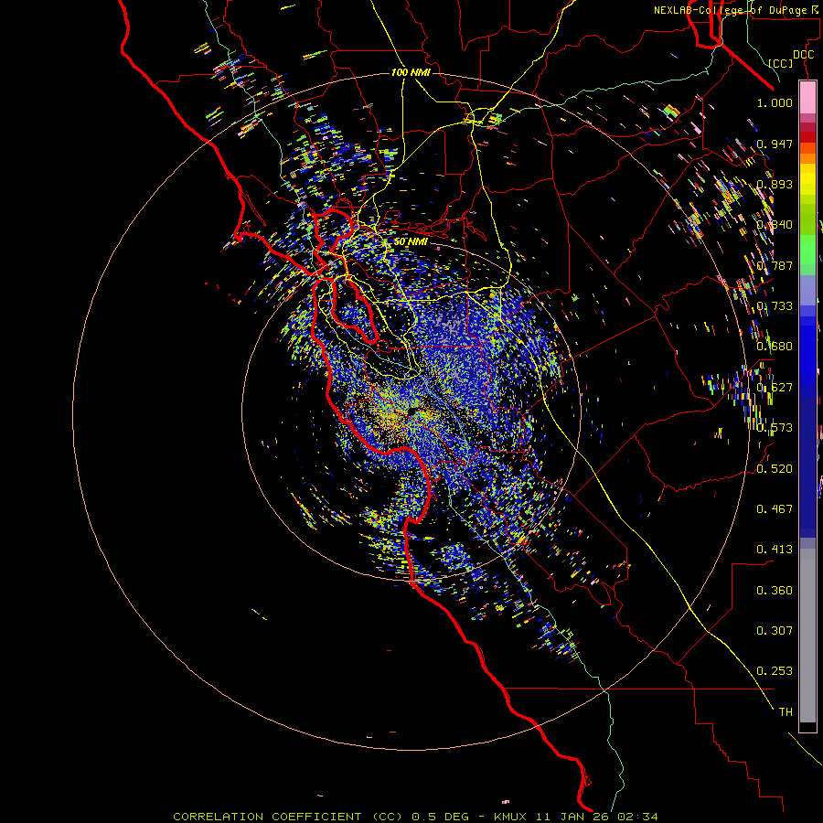Click the 0.627 legend value
The width and height of the screenshot is (823, 823).
click(775, 388)
